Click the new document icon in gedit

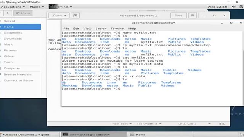[x=75, y=16]
